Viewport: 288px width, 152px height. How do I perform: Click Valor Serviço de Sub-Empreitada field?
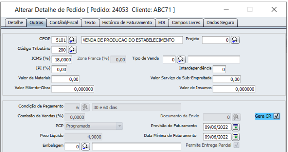tap(226, 79)
